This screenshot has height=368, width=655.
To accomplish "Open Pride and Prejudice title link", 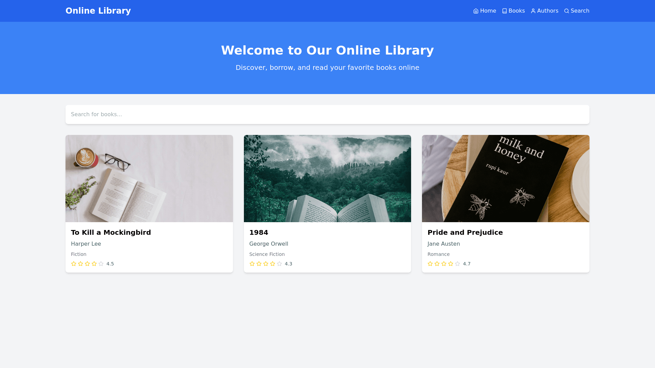I will point(465,232).
